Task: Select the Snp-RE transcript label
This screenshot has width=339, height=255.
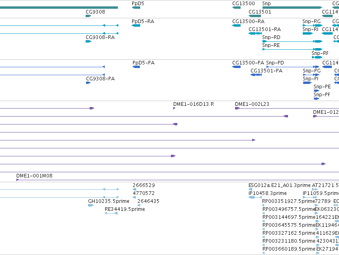Action: [271, 45]
